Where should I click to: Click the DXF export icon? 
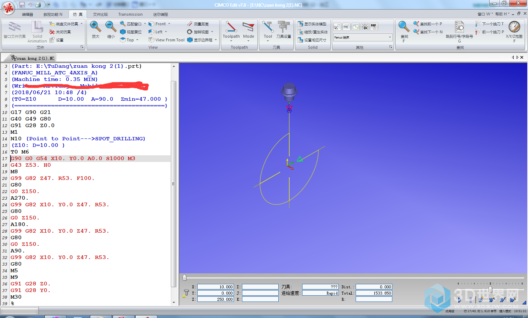tap(374, 27)
